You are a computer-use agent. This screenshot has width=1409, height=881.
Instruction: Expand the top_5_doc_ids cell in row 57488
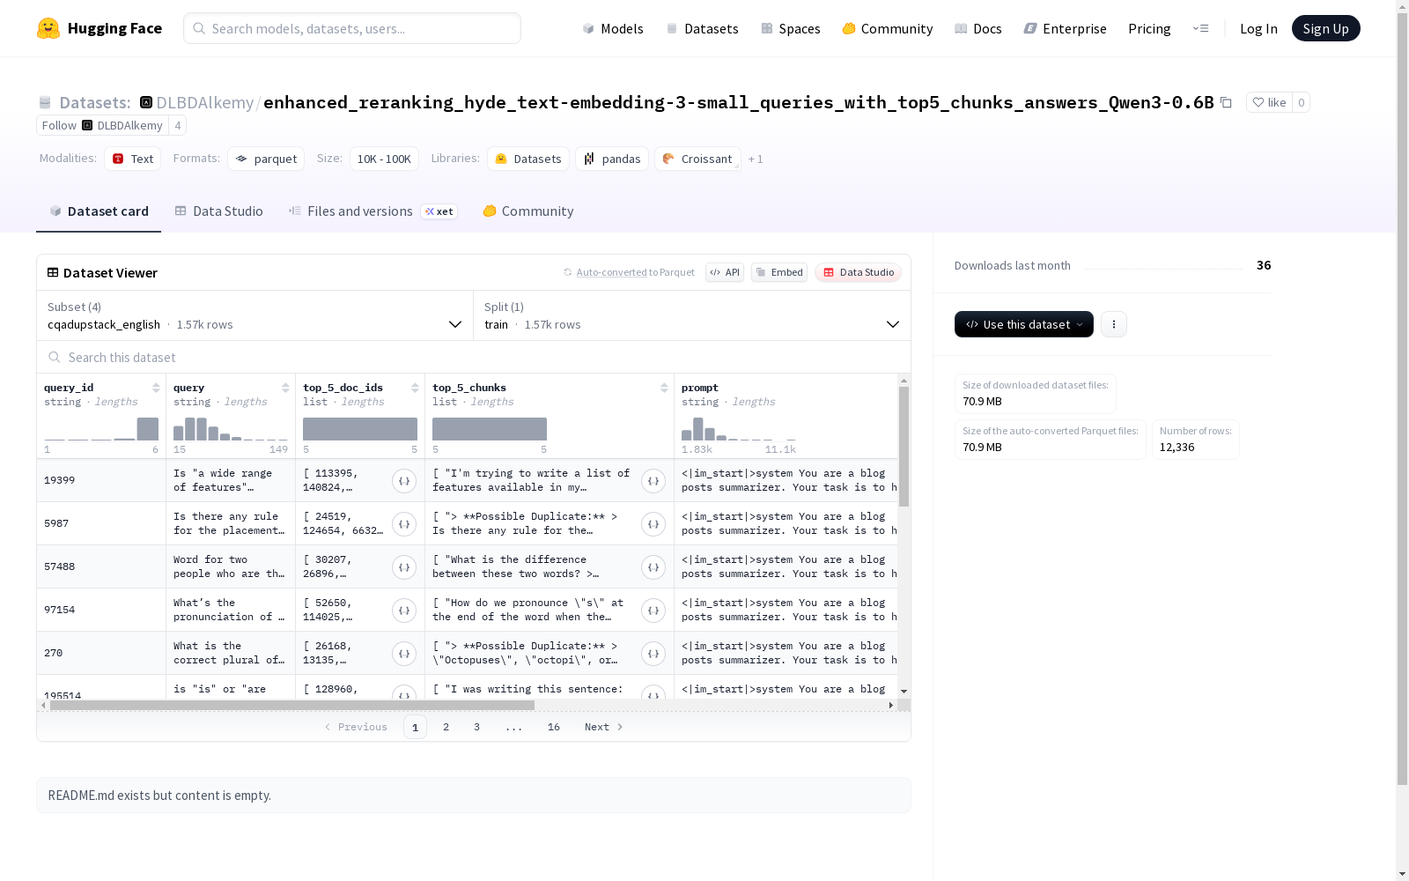(404, 566)
